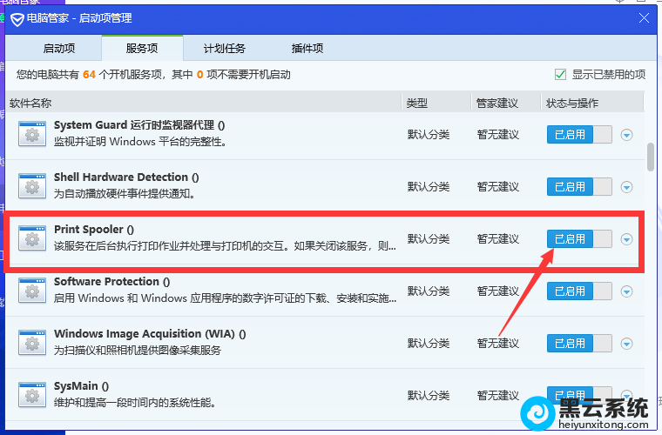Select the 服务项 tab
This screenshot has width=662, height=435.
coord(142,49)
